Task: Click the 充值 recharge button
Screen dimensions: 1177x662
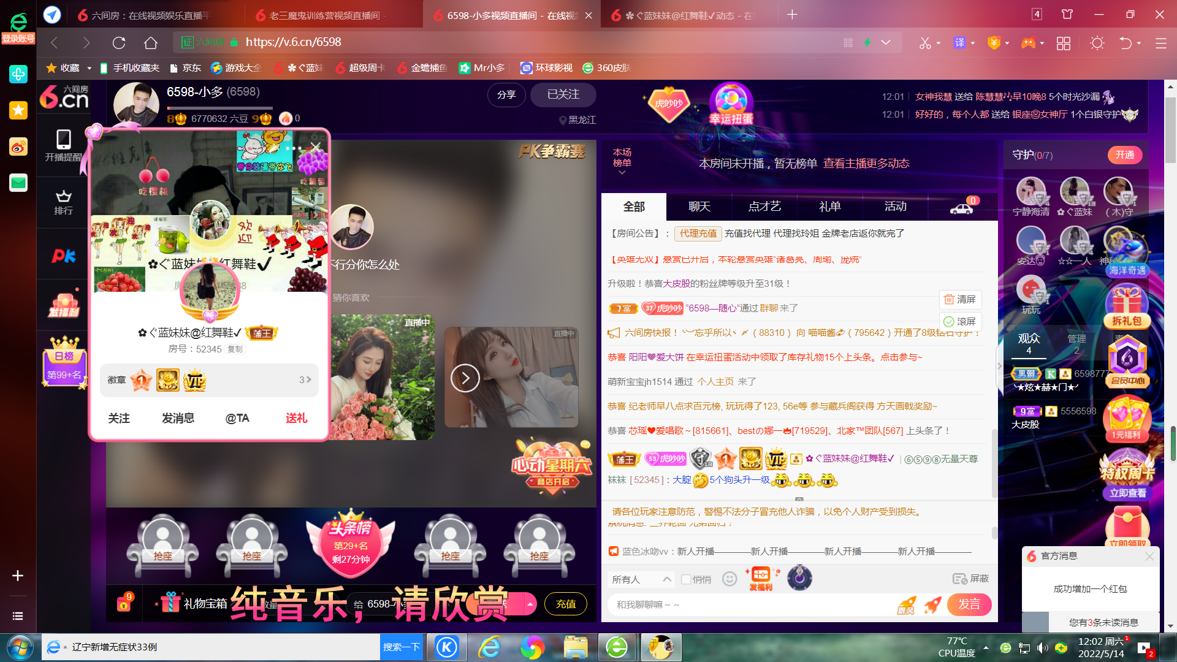Action: [565, 604]
